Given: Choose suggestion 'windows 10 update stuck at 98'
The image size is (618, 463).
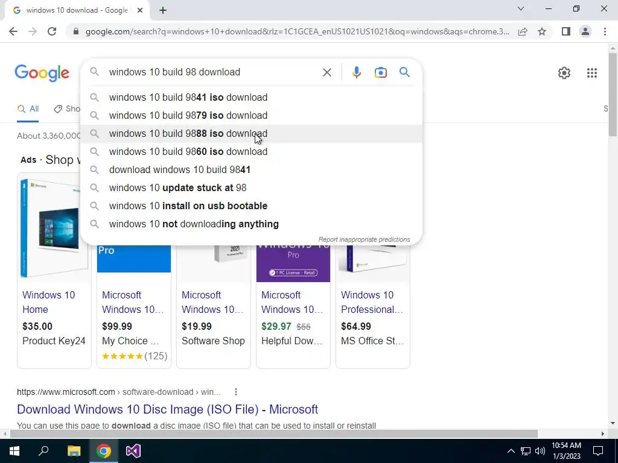Looking at the screenshot, I should [x=251, y=188].
